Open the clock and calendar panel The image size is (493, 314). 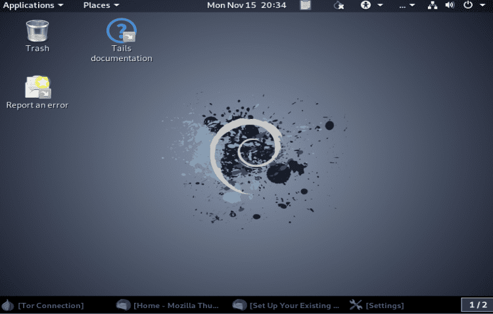(x=246, y=5)
